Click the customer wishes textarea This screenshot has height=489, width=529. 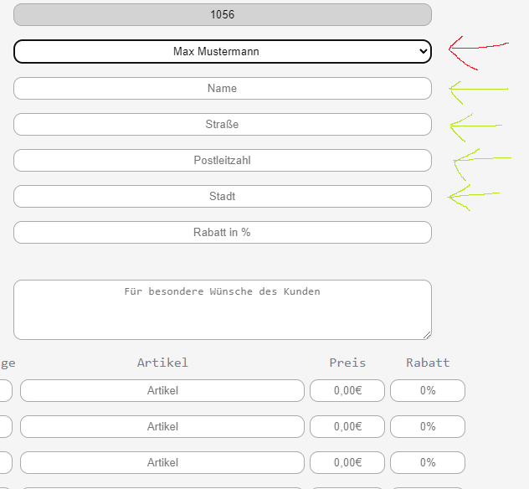point(223,310)
